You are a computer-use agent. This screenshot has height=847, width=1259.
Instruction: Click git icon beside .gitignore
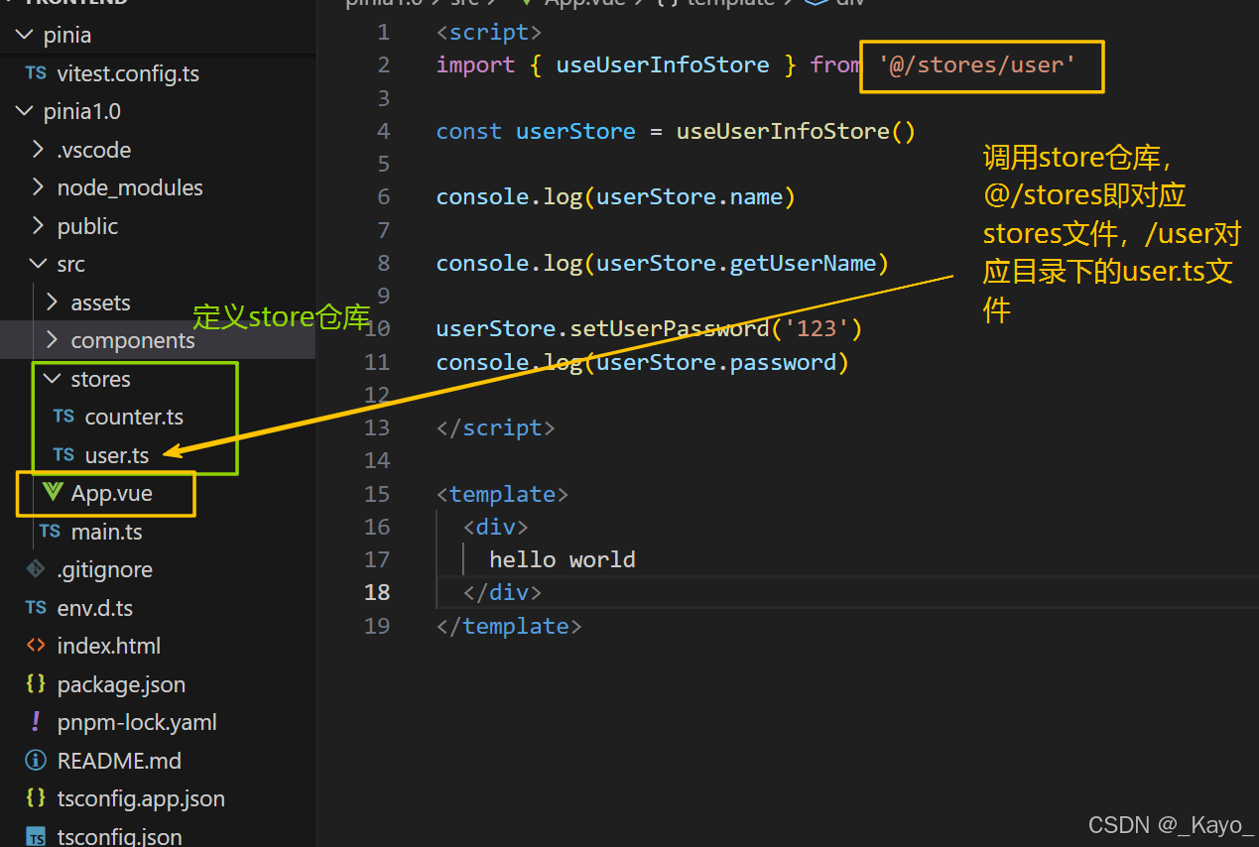tap(36, 569)
